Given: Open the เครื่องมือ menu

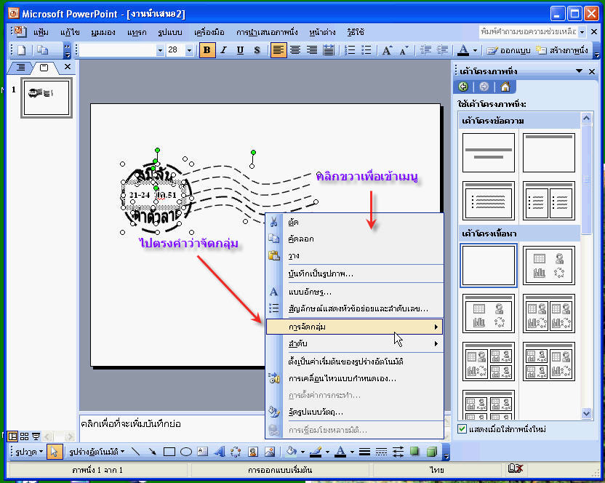Looking at the screenshot, I should coord(209,32).
